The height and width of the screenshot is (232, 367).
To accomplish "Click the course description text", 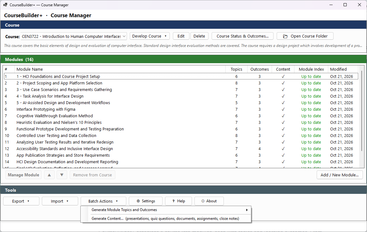I will [183, 45].
